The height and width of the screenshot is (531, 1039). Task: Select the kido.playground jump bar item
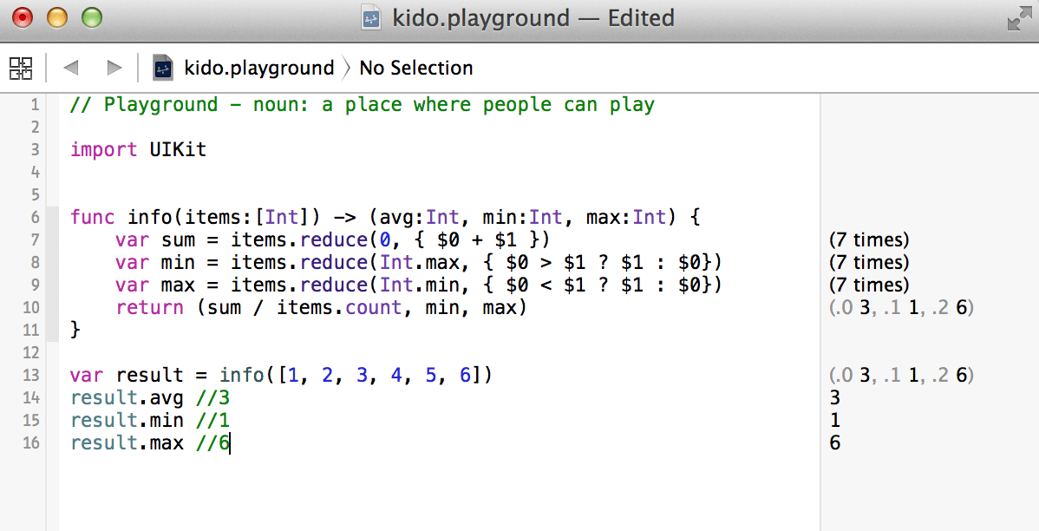pos(259,67)
